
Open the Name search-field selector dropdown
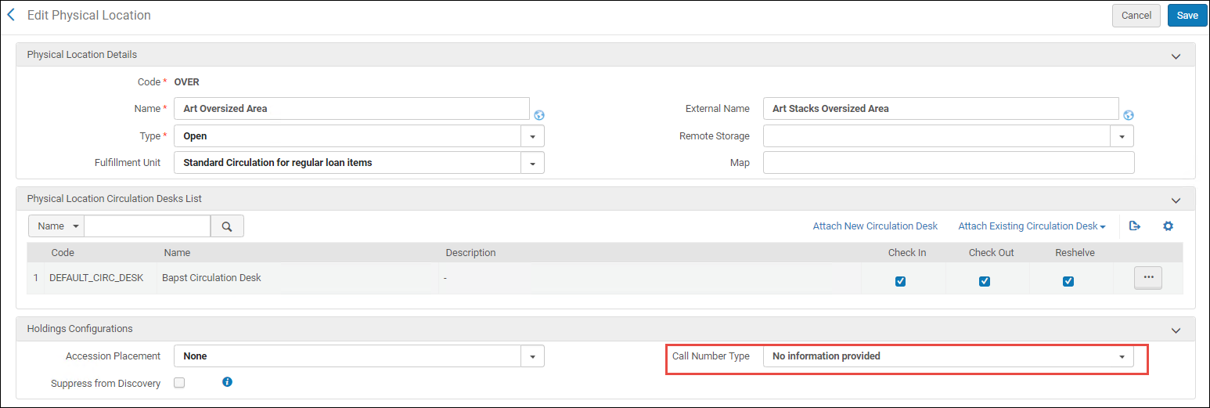coord(56,226)
